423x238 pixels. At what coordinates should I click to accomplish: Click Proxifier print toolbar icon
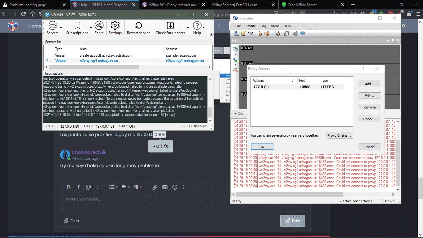tap(296, 33)
